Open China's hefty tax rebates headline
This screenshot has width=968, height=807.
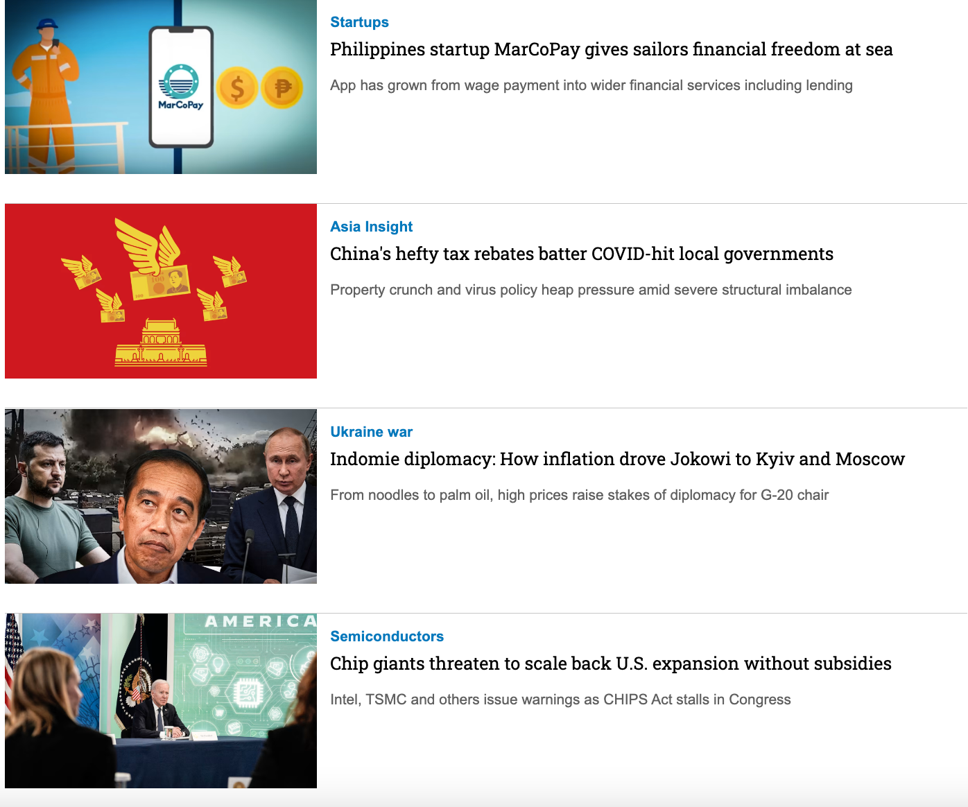(582, 254)
